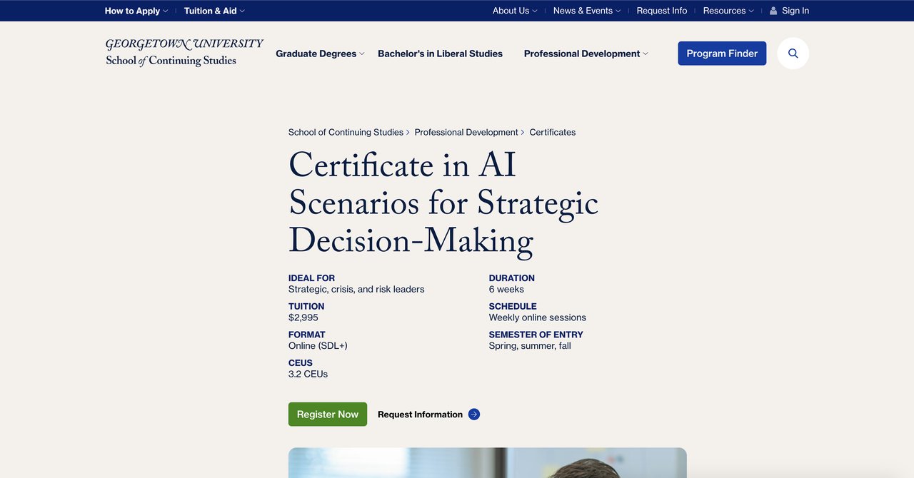Expand the Professional Development nav menu

(586, 54)
